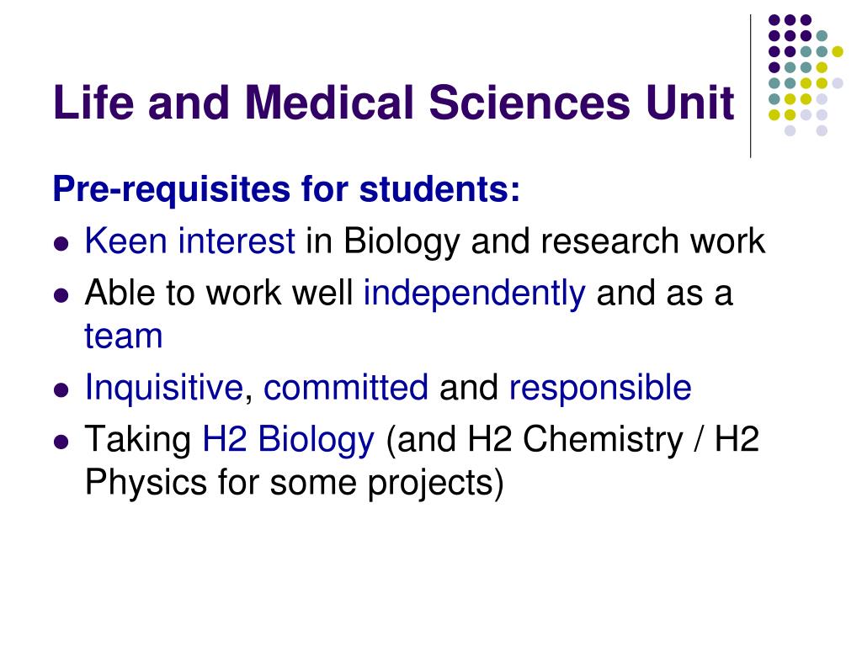The width and height of the screenshot is (862, 646).
Task: Click the blue Keen interest text
Action: (x=190, y=241)
